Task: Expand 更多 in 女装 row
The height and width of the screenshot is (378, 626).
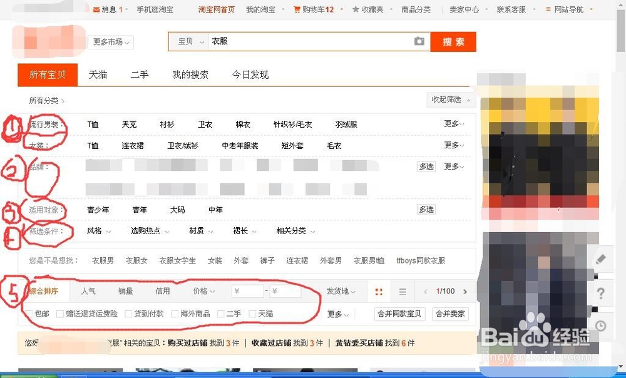Action: (454, 145)
